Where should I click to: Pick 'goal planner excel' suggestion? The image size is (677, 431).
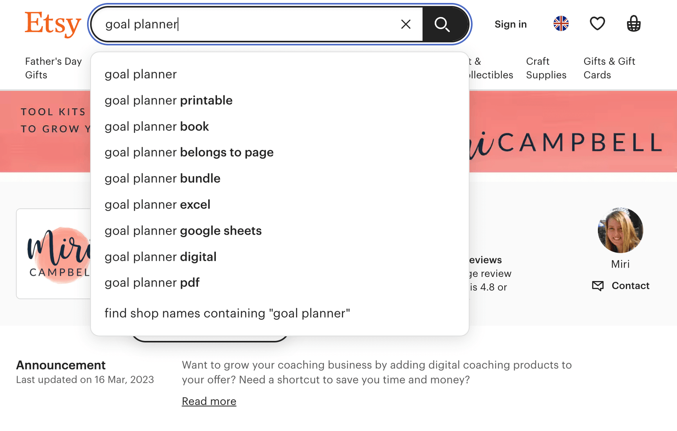point(157,204)
